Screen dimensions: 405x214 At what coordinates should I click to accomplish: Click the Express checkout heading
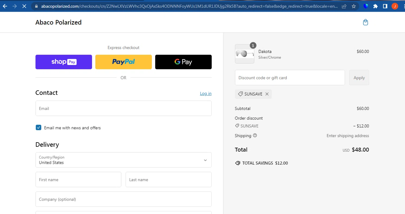coord(123,48)
